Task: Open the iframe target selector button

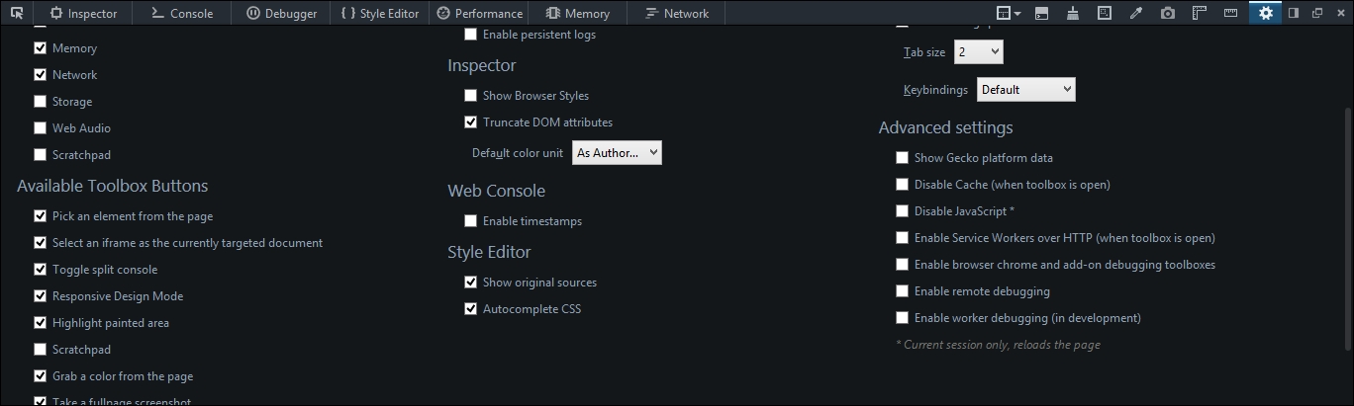Action: point(1009,13)
